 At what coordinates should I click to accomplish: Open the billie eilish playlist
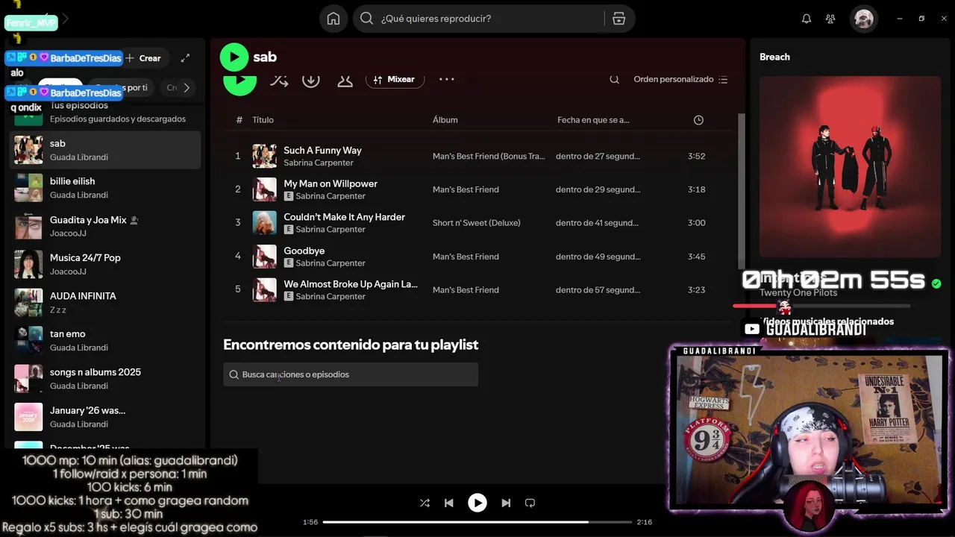(105, 188)
